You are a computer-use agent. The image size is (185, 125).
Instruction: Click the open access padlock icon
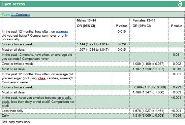pyautogui.click(x=180, y=4)
